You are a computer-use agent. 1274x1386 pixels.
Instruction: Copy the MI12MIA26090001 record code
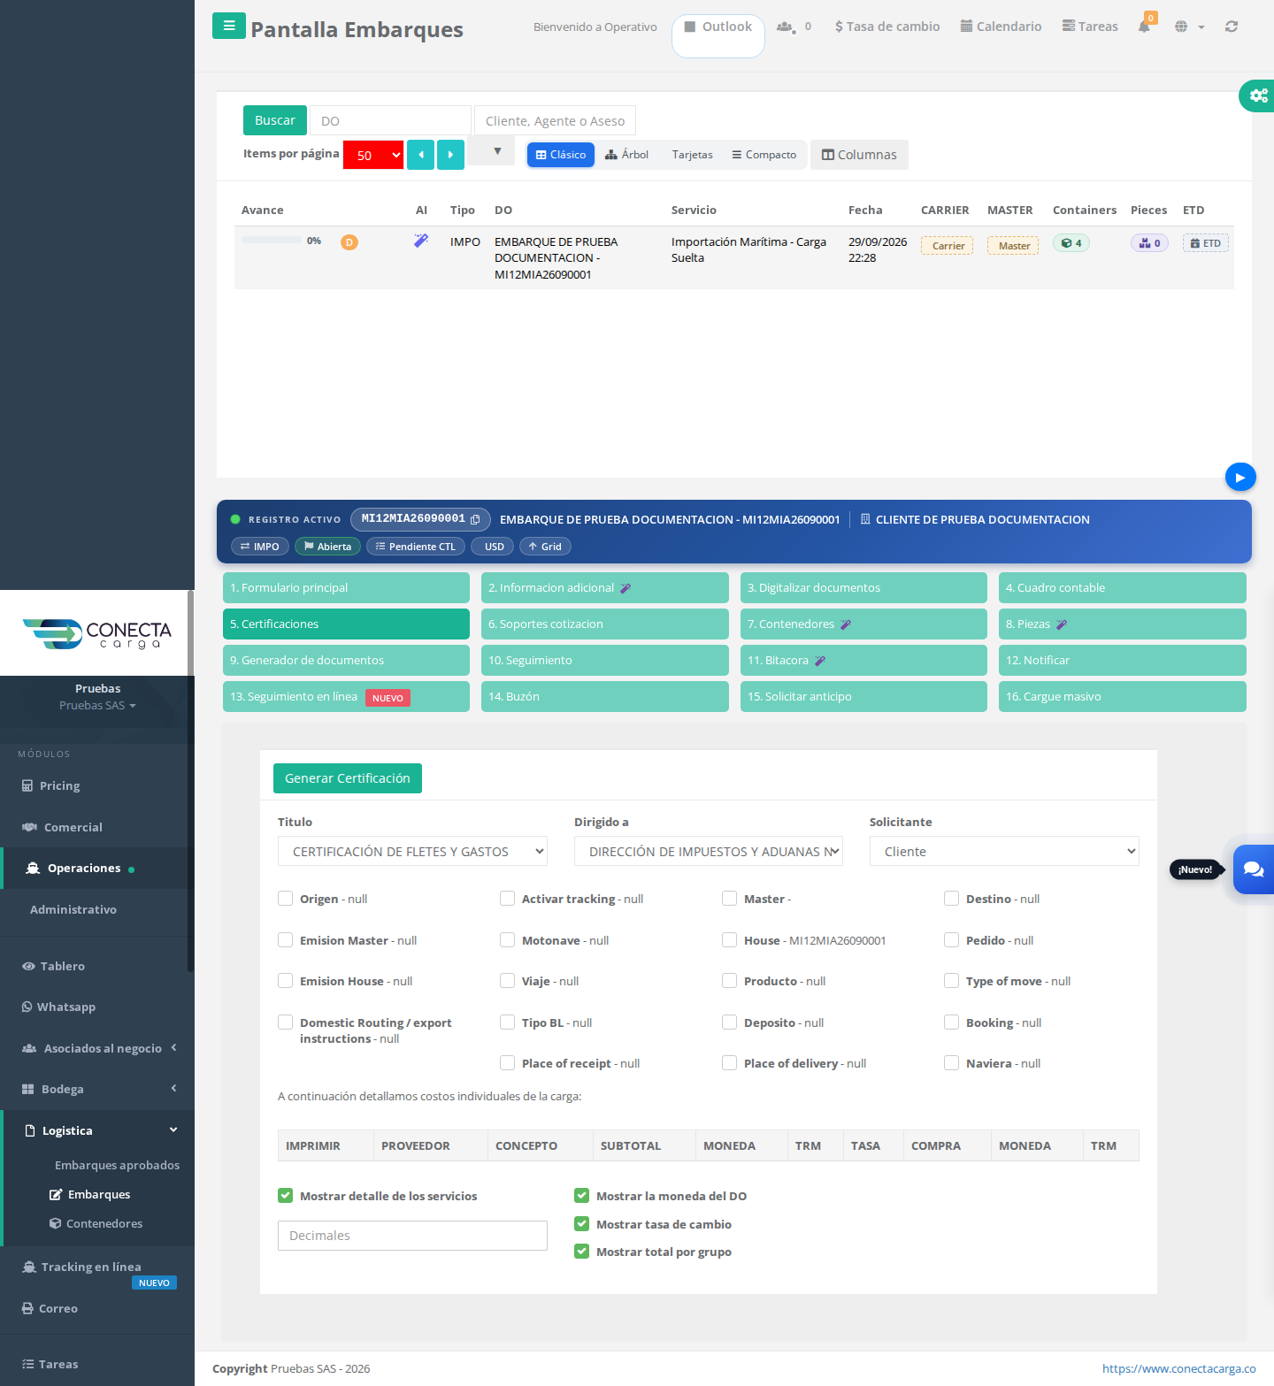[x=475, y=519]
